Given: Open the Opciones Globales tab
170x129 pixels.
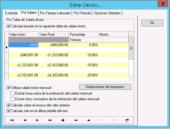Looking at the screenshot, I should point(107,13).
